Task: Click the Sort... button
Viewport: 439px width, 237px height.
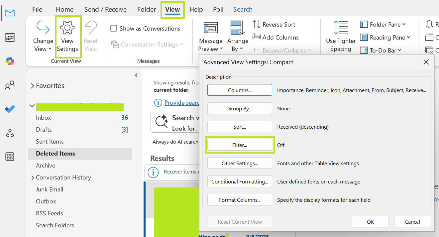Action: 240,127
